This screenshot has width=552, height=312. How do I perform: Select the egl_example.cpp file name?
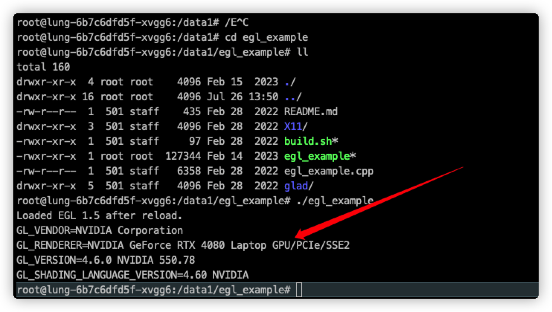(x=329, y=171)
